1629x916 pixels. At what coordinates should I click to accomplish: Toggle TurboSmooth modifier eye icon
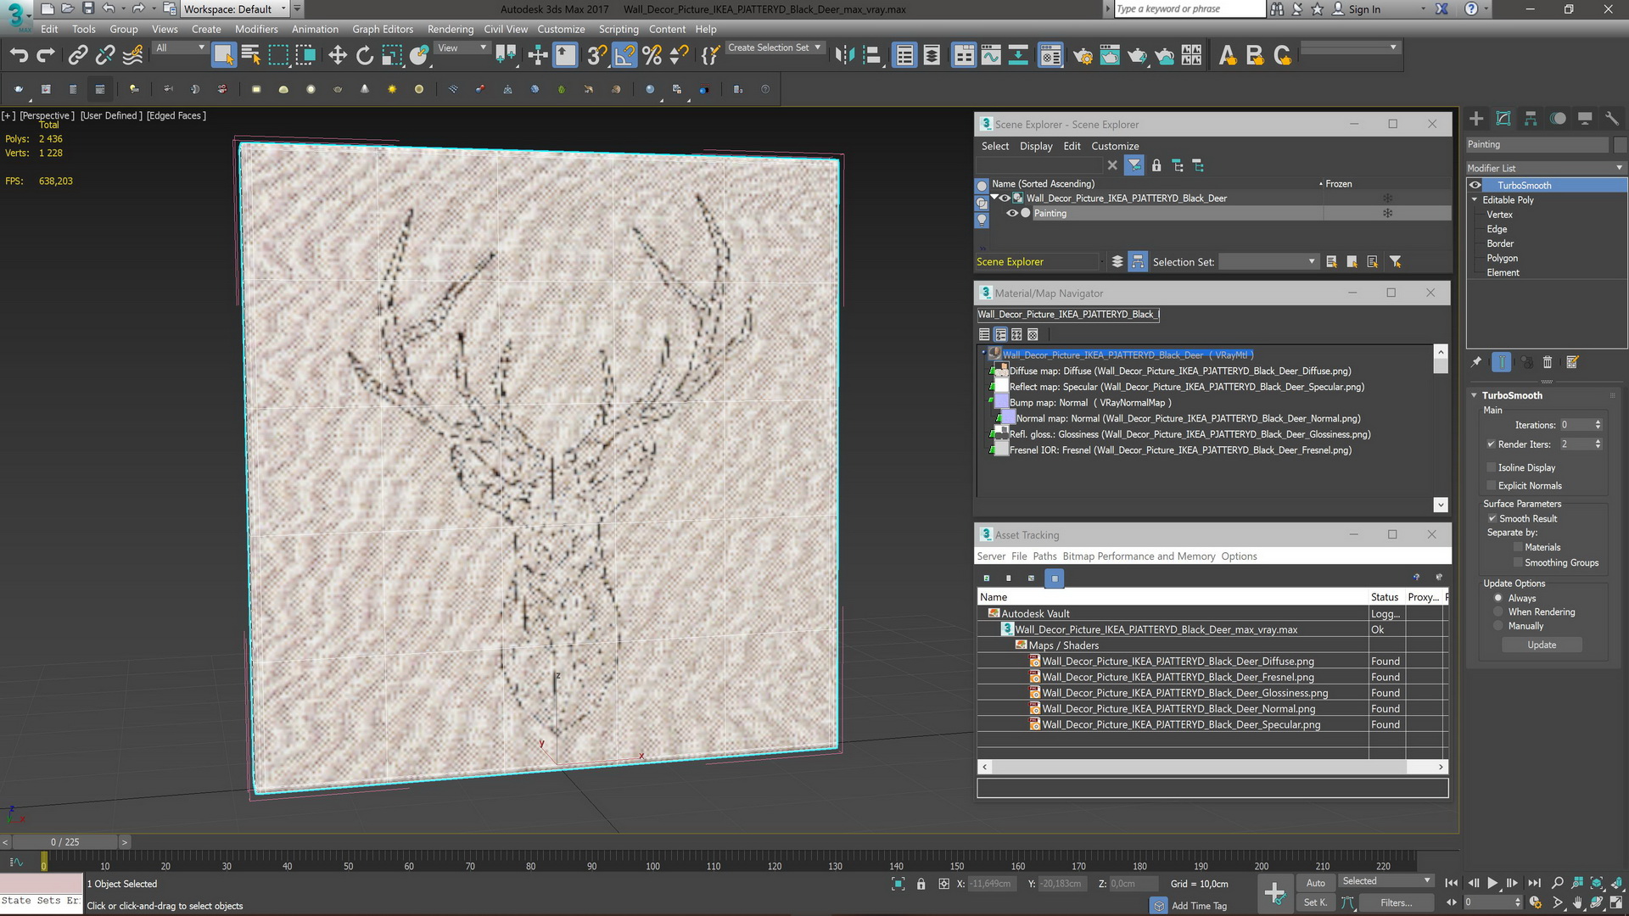(1475, 186)
